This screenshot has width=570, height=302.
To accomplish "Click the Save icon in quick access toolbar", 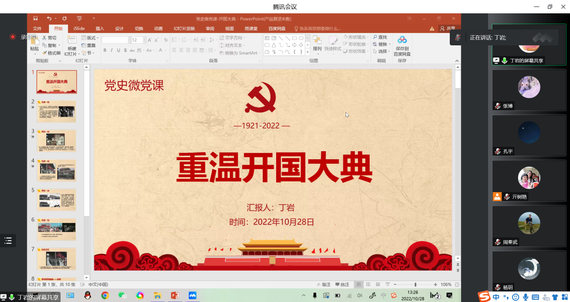I will coord(36,18).
